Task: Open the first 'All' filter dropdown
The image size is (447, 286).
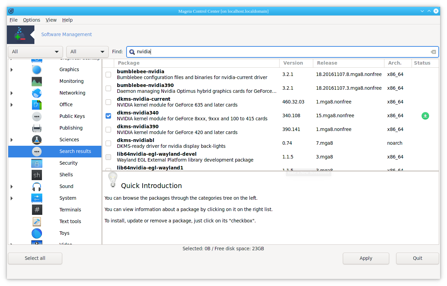Action: point(35,52)
